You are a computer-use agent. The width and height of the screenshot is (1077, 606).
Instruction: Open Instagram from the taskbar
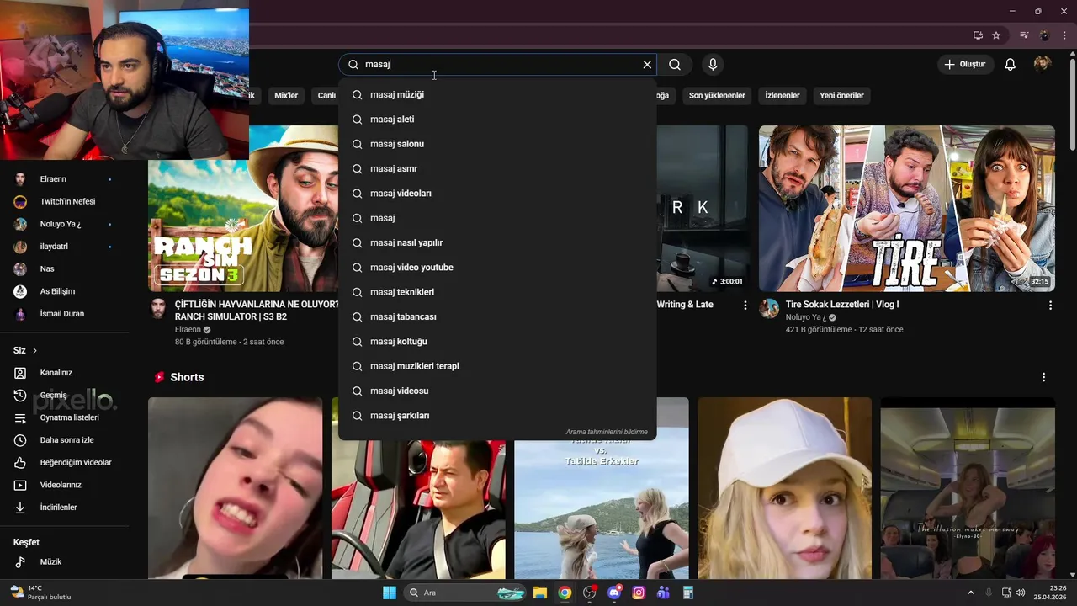(639, 593)
